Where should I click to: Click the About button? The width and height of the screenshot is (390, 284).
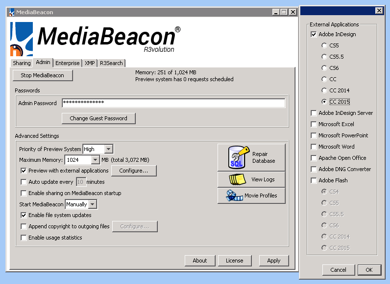[x=200, y=261]
